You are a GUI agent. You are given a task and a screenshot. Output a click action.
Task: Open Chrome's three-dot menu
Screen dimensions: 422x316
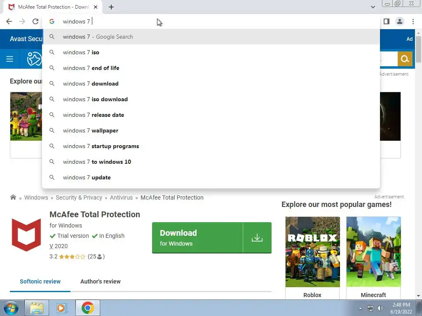(413, 21)
